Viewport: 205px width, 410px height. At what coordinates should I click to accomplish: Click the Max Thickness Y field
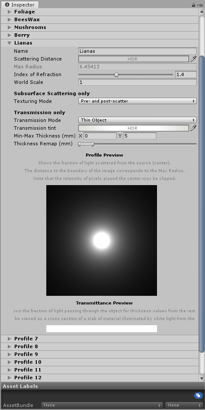pos(140,136)
